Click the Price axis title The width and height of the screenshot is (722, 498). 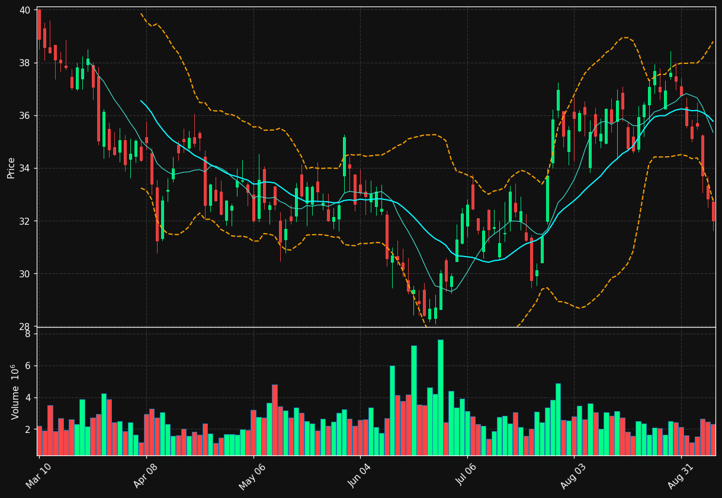coord(11,168)
